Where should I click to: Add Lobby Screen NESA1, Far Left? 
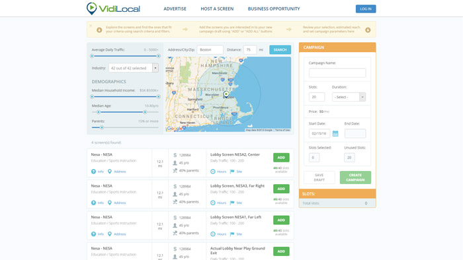[281, 220]
